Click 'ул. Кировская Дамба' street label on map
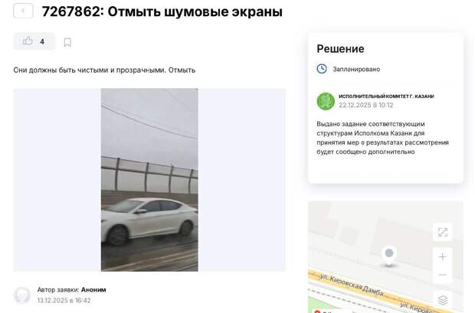The width and height of the screenshot is (475, 313). tap(352, 285)
